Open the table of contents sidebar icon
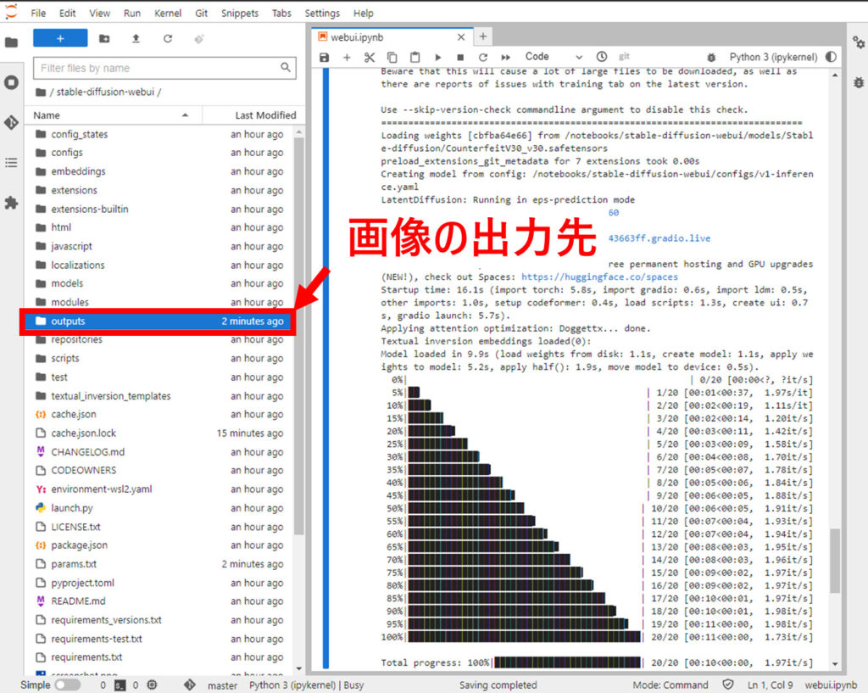This screenshot has height=693, width=868. coord(11,162)
